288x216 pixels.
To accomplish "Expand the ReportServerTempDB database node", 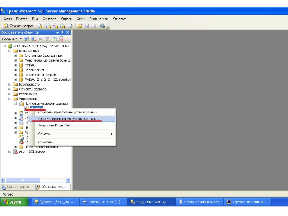I will (16, 75).
